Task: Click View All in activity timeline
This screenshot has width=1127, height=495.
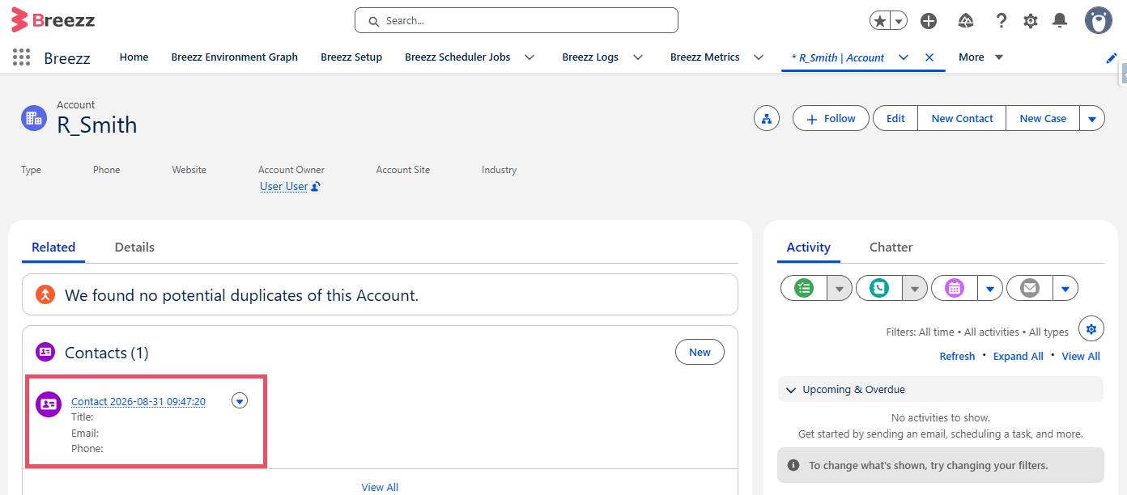Action: [1081, 356]
